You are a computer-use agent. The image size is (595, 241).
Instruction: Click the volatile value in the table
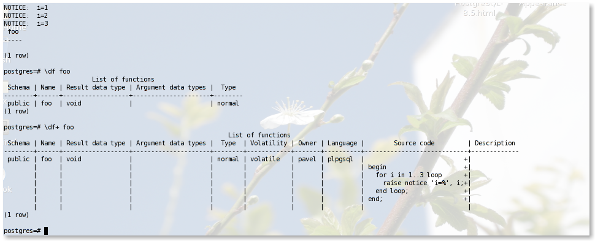pos(265,159)
